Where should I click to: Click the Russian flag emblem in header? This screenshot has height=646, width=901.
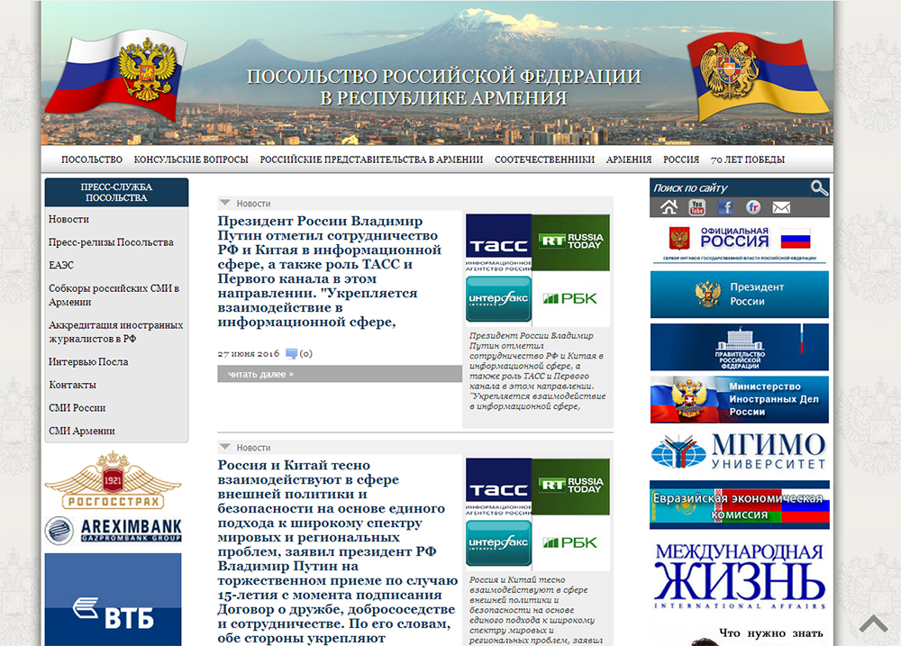click(x=115, y=75)
